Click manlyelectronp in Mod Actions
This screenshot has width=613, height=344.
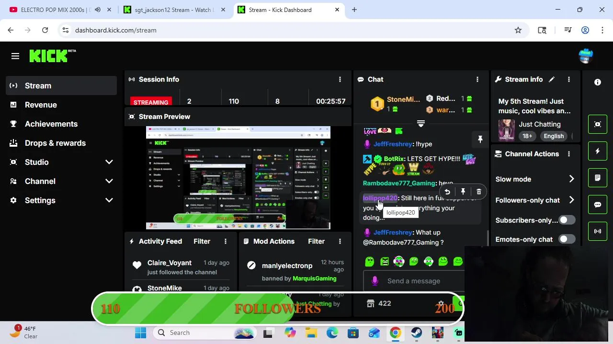point(287,266)
